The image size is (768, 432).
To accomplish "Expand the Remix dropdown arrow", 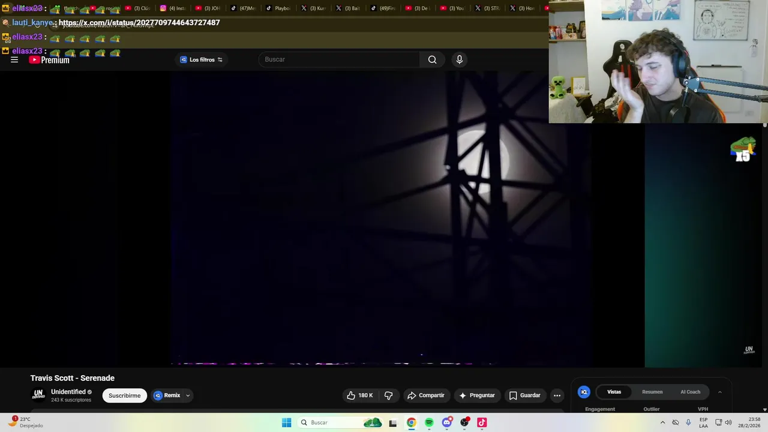I will [x=188, y=395].
